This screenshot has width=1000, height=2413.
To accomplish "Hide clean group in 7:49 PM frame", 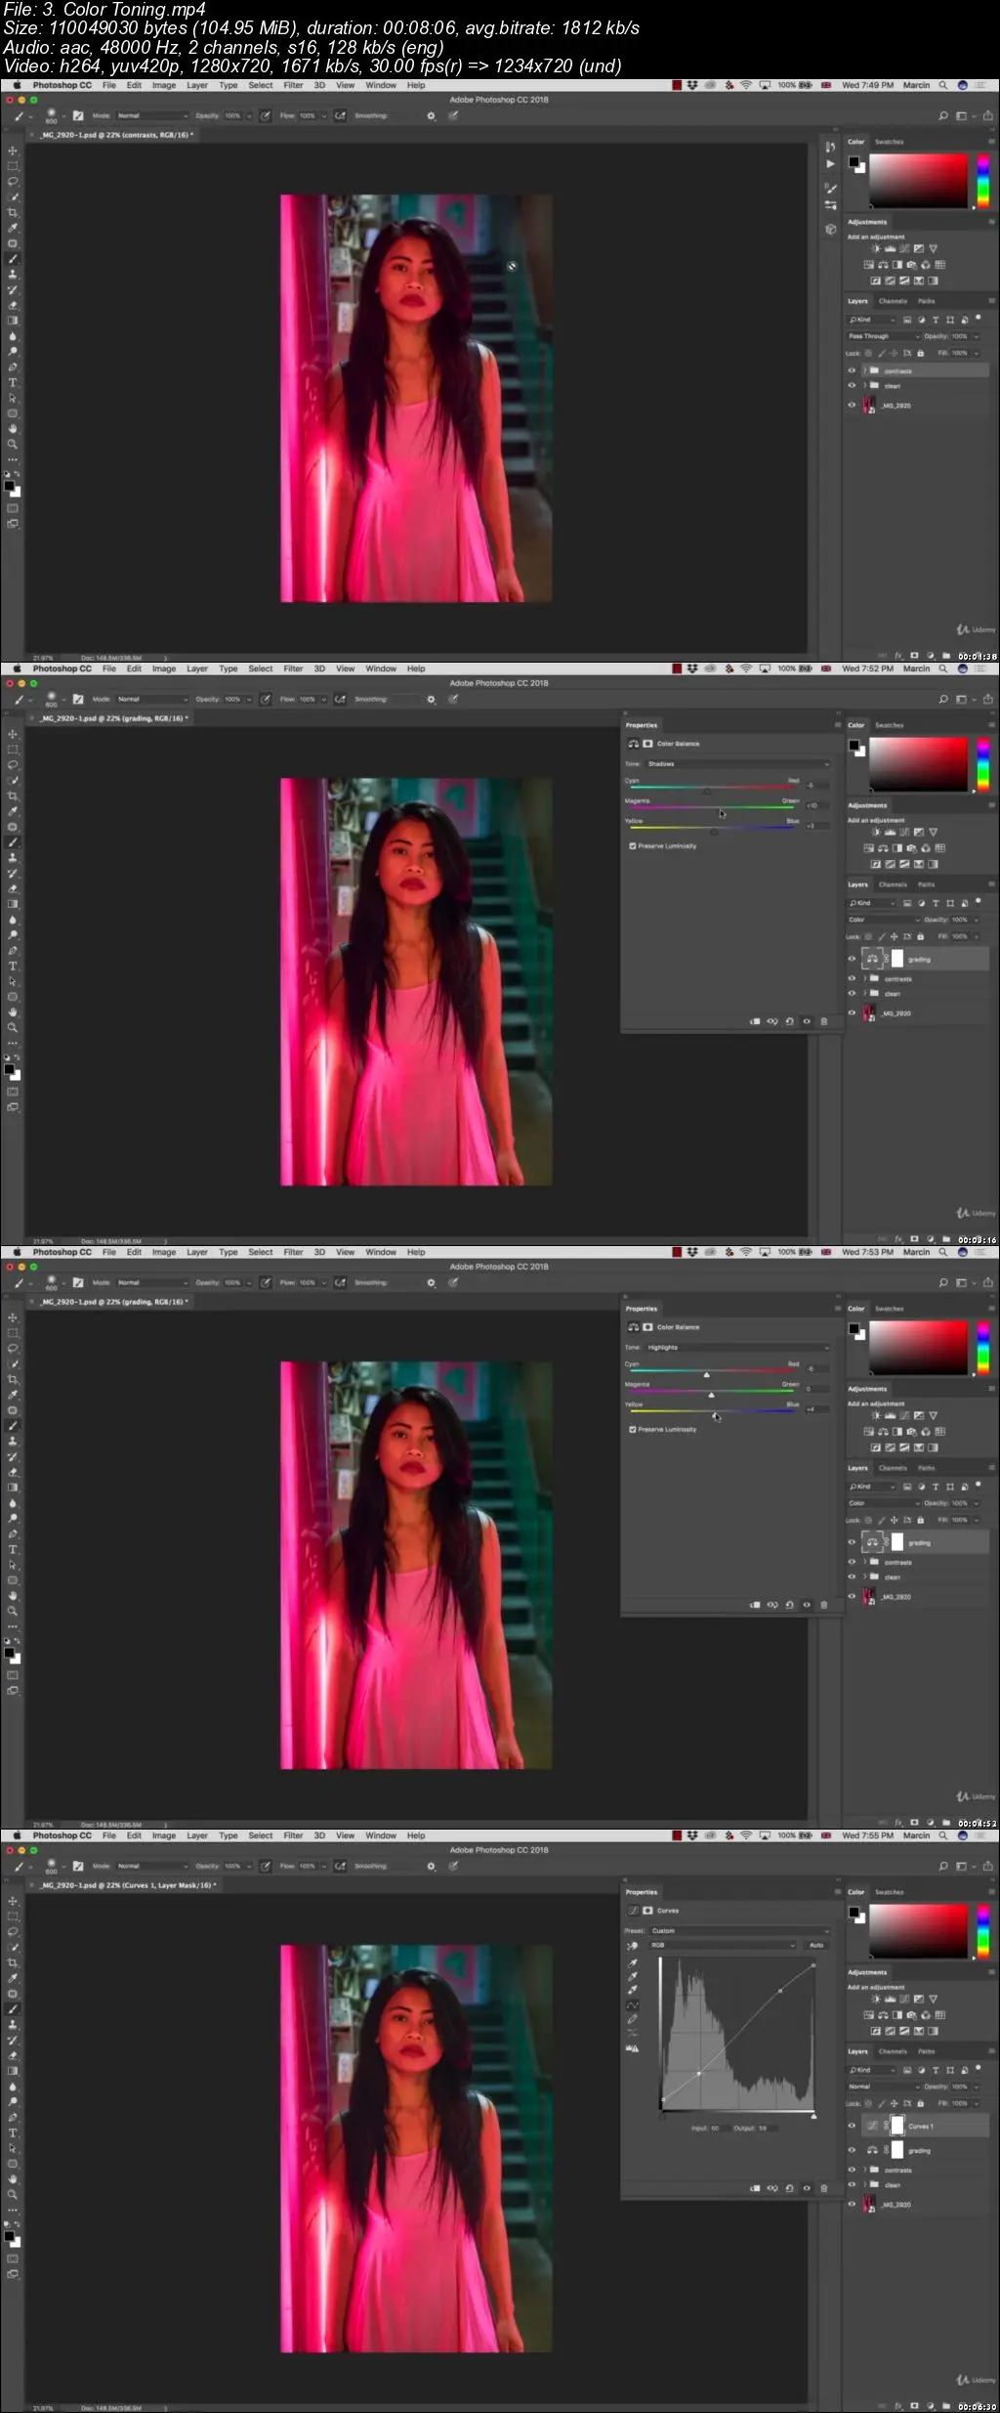I will tap(852, 386).
